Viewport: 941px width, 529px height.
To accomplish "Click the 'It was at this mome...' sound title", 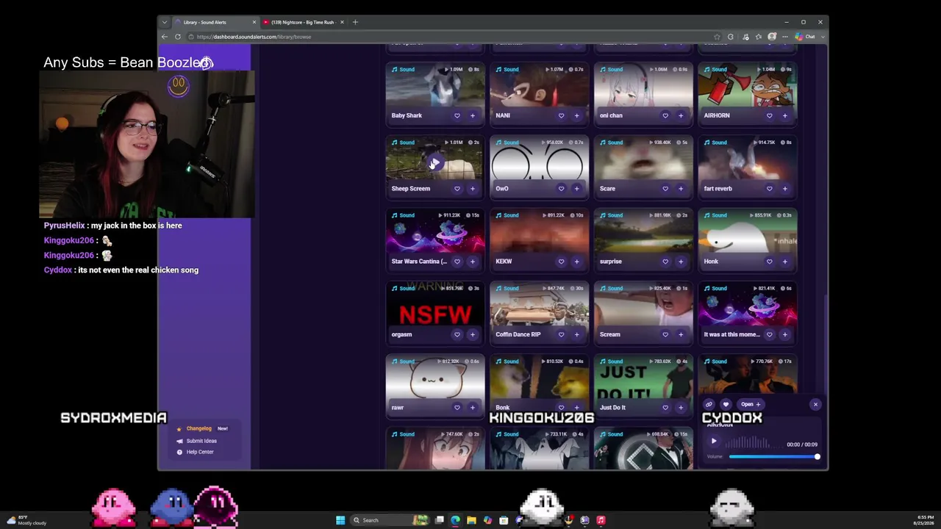I will click(731, 334).
